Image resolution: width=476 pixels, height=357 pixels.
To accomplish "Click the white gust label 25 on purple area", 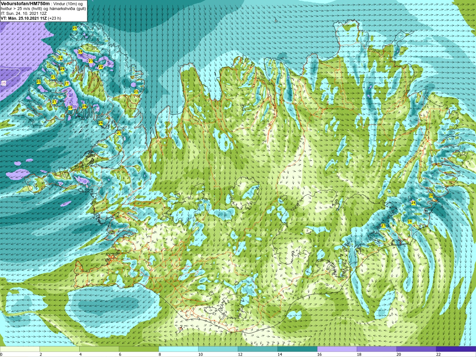I will (4, 83).
